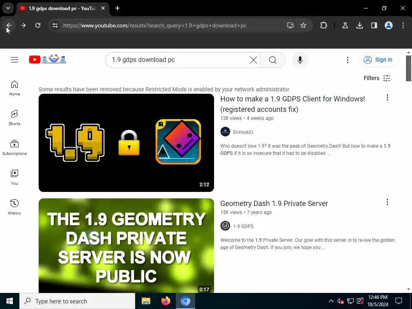This screenshot has width=412, height=309.
Task: Click the Welcome to the 1.9 Private Server description
Action: pyautogui.click(x=307, y=243)
